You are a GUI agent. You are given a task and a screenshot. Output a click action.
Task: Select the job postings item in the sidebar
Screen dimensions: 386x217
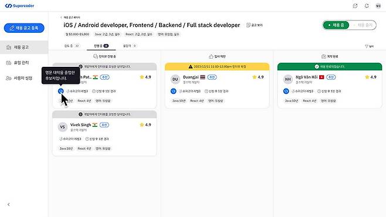point(24,48)
